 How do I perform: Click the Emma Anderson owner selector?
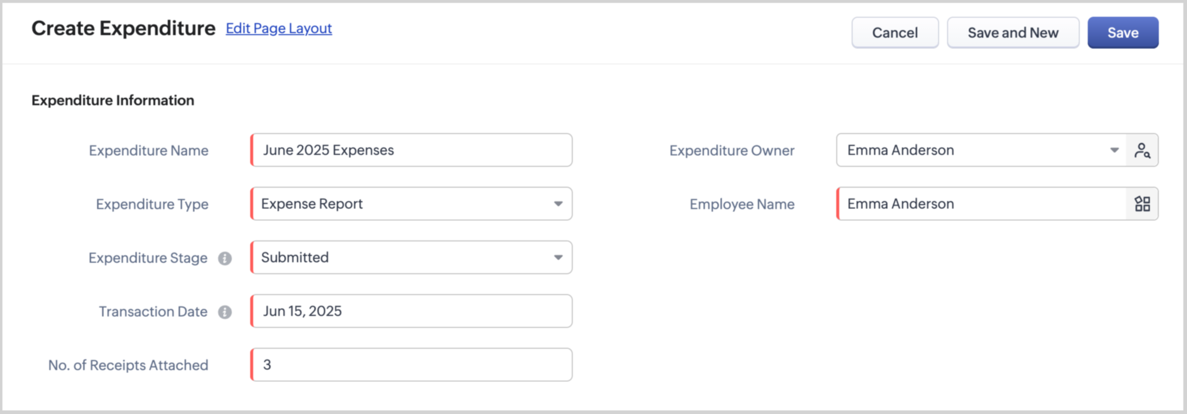(x=974, y=150)
